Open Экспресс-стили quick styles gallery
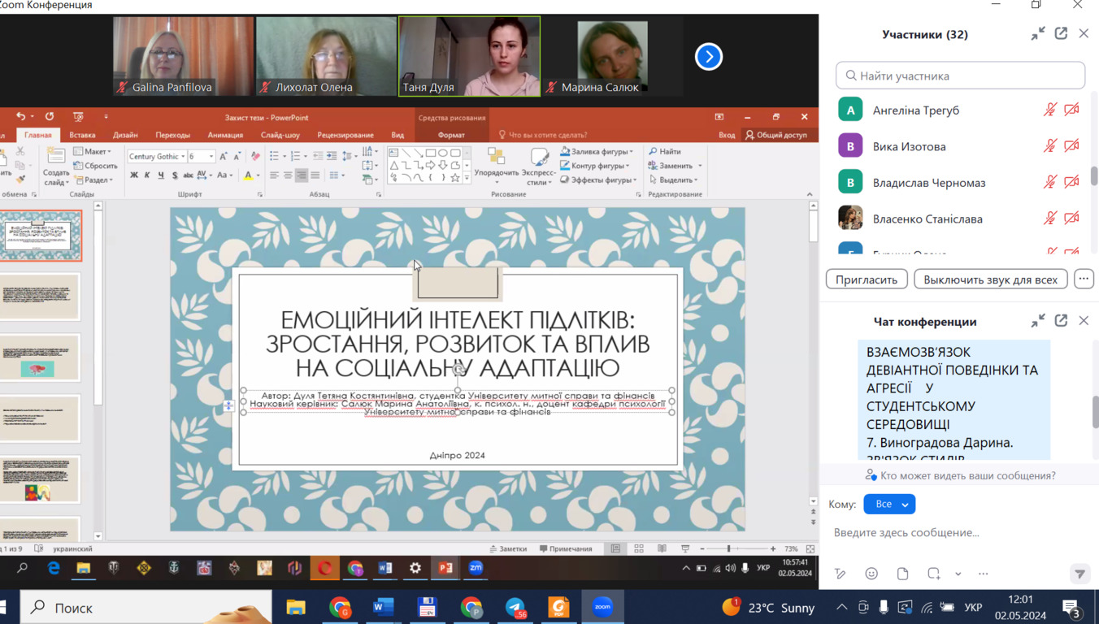1099x624 pixels. (x=539, y=167)
